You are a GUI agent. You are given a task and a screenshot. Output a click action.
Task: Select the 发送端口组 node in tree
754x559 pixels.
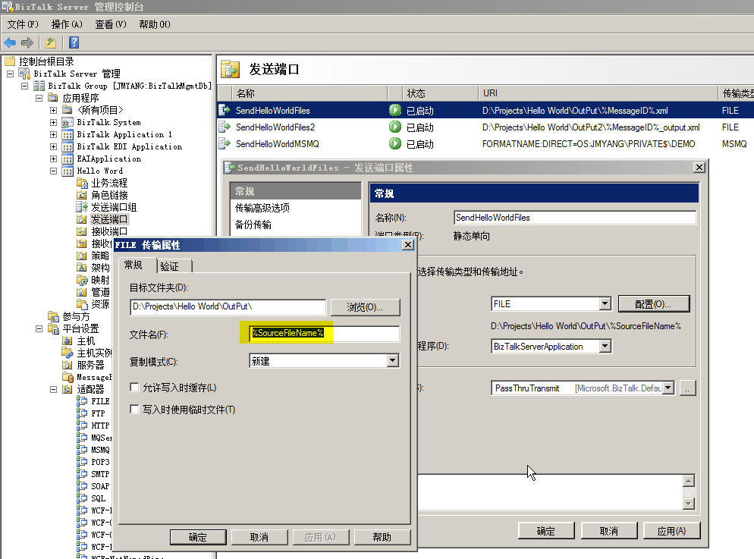(114, 207)
